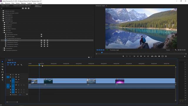Toggle lock on the V3 track
Image resolution: width=188 pixels, height=106 pixels.
click(x=11, y=74)
